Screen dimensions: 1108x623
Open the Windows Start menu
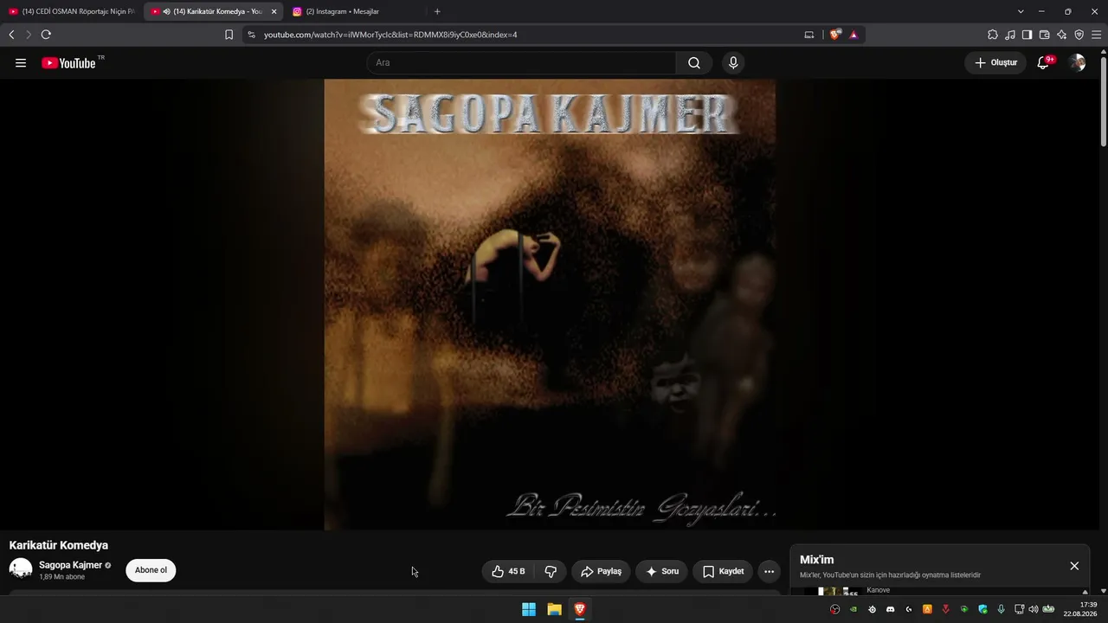[x=529, y=609]
